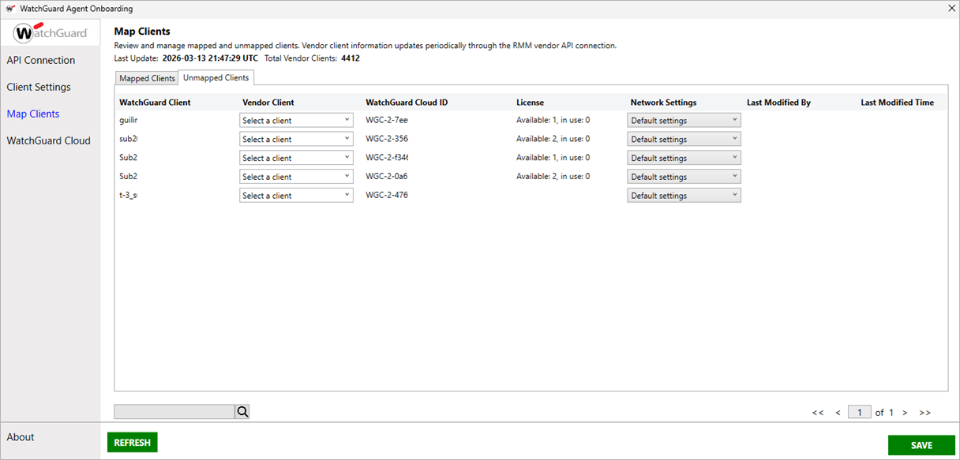Open the About page
The width and height of the screenshot is (960, 460).
(x=21, y=436)
